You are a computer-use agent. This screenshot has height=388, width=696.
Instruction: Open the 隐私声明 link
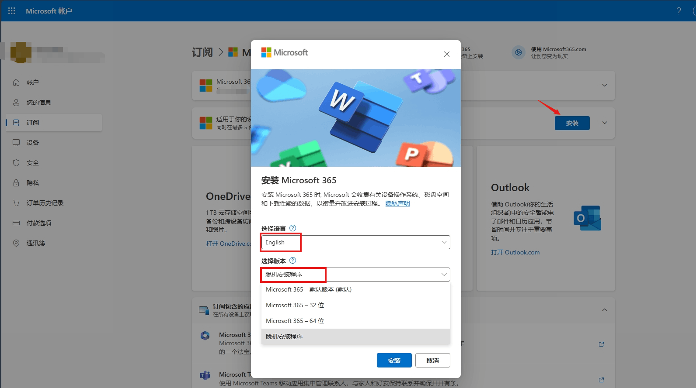pyautogui.click(x=397, y=203)
